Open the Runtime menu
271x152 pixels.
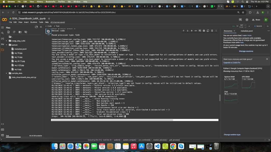[34, 22]
